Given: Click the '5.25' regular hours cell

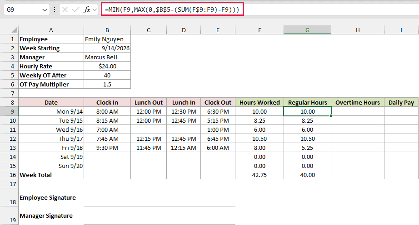Looking at the screenshot, I should tap(307, 148).
